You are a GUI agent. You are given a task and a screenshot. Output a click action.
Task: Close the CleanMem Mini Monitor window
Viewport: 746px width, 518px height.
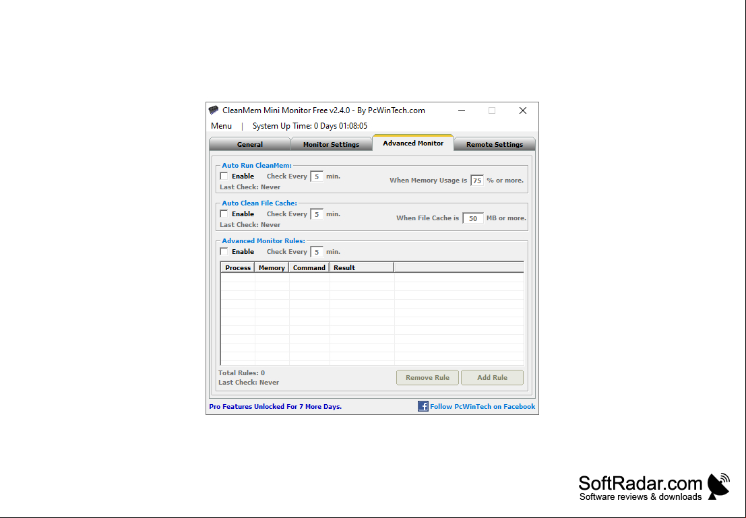(523, 110)
